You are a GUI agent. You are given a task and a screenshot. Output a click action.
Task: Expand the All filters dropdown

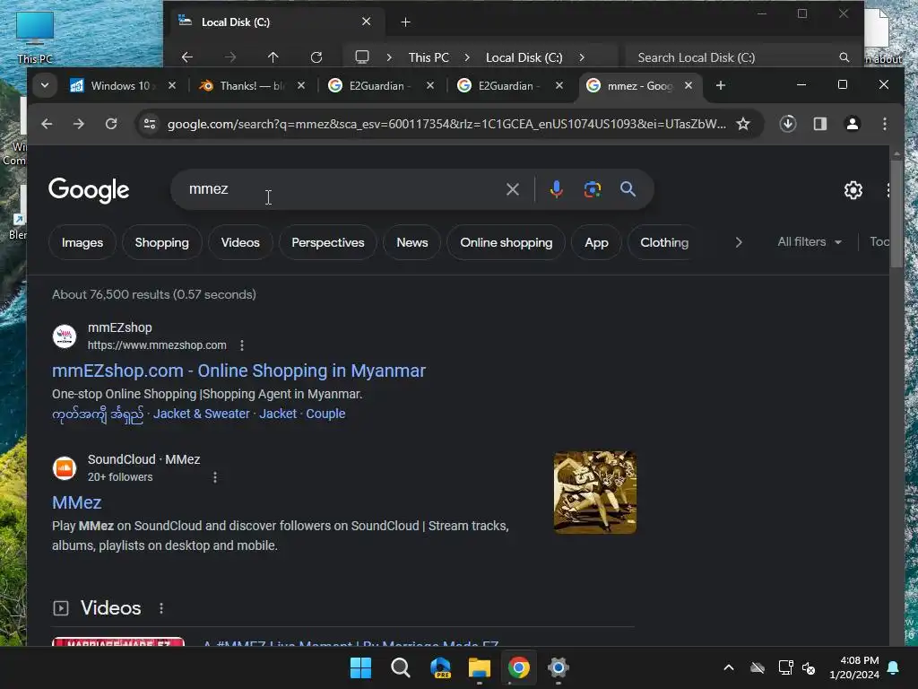(810, 242)
